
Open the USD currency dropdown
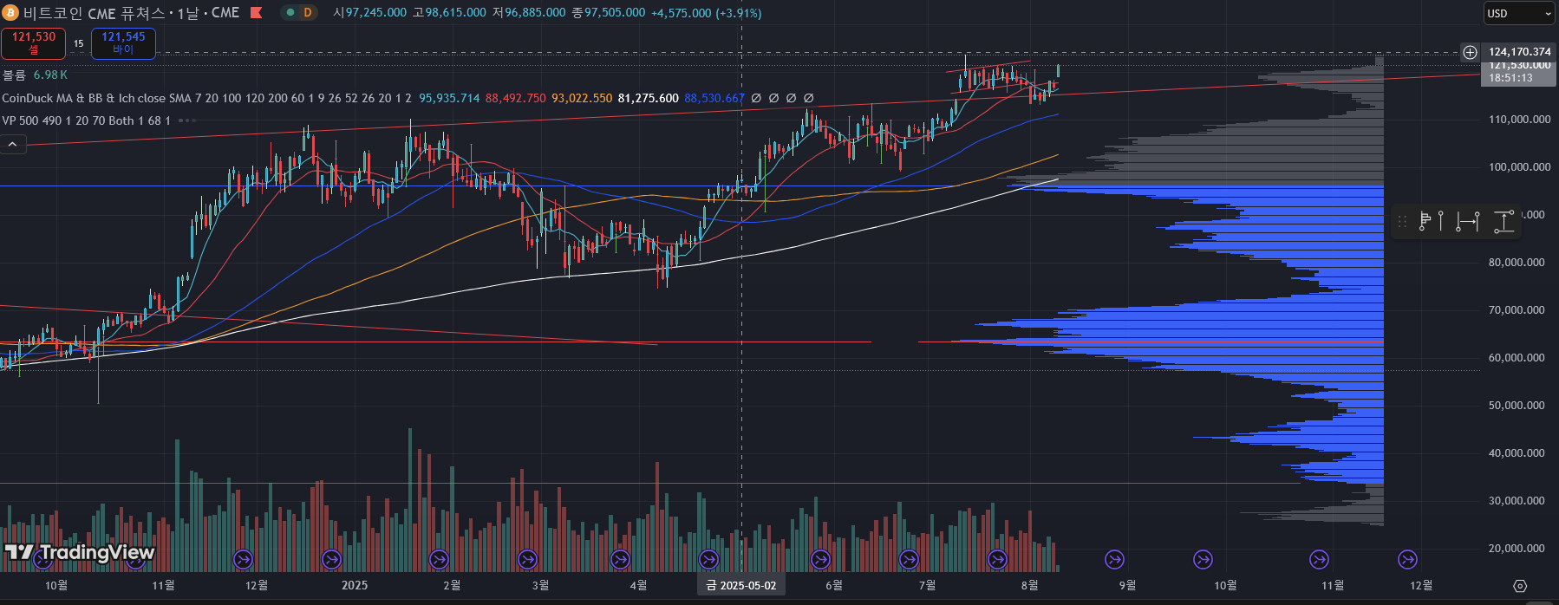[x=1519, y=13]
